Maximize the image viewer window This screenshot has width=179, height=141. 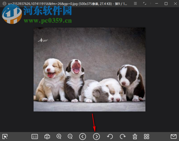(x=166, y=4)
